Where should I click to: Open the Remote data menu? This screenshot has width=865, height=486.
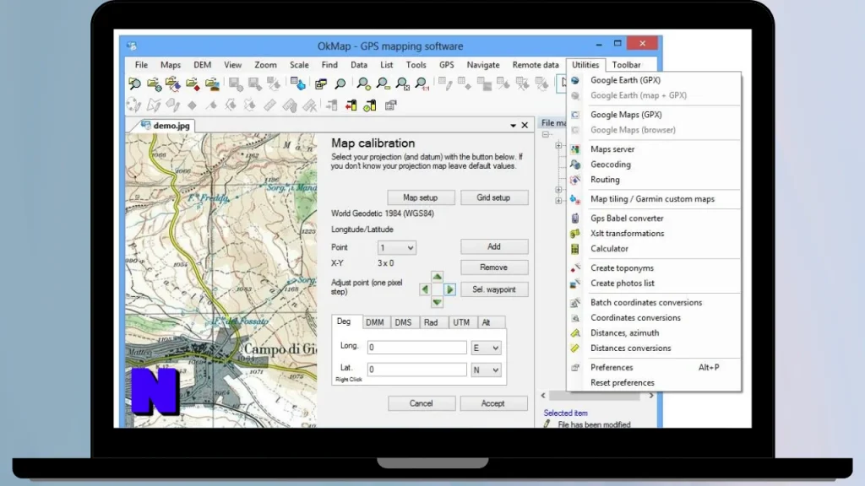click(535, 65)
